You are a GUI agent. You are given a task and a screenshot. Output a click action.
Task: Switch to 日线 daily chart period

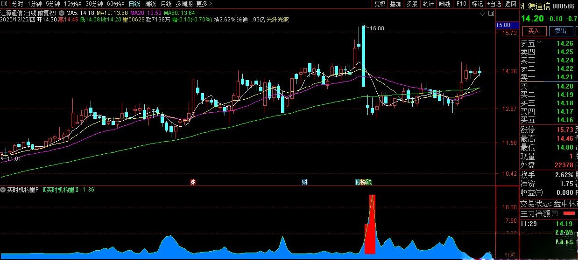[x=134, y=4]
